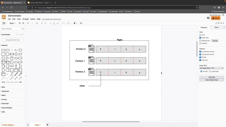Select the parallelogram shape in General
The image size is (226, 127).
[20, 54]
